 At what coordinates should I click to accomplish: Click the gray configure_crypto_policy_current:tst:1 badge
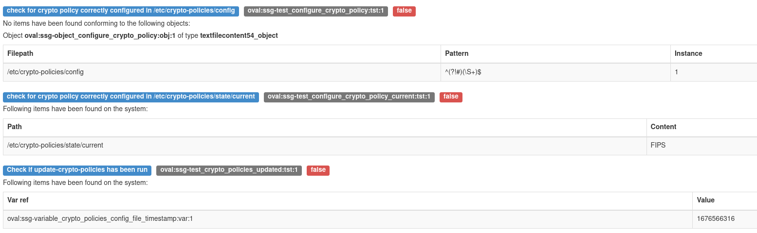349,97
